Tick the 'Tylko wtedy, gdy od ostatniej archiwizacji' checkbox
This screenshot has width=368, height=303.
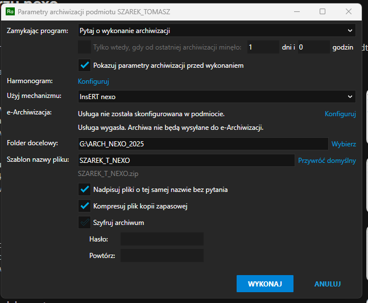tap(85, 47)
